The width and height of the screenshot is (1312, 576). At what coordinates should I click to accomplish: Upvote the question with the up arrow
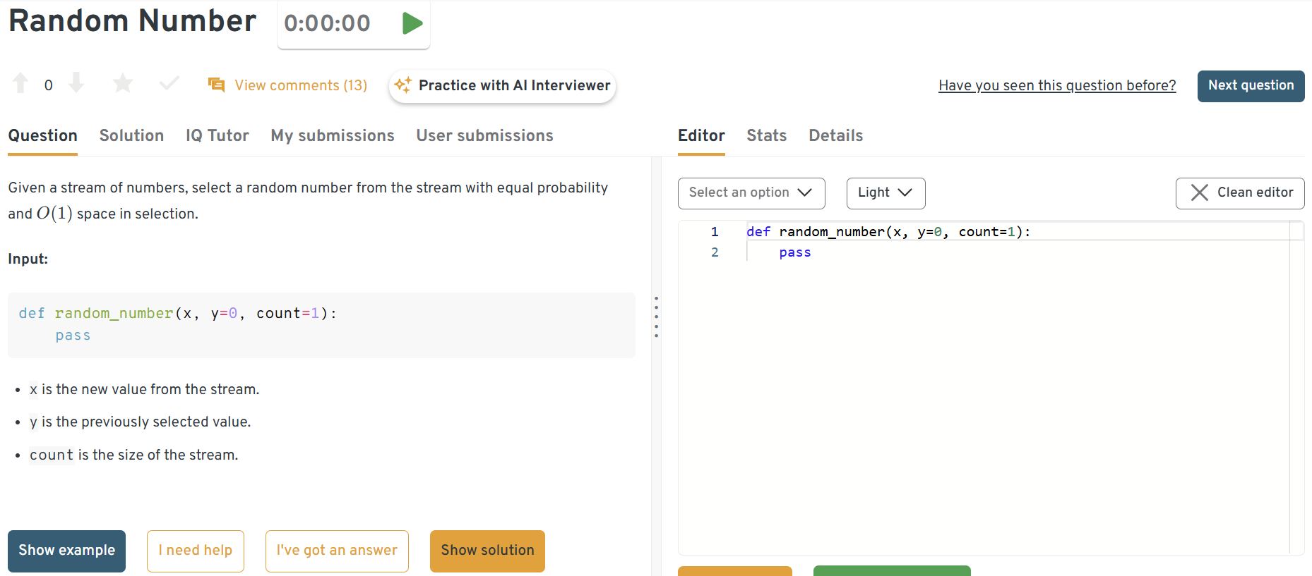(20, 84)
